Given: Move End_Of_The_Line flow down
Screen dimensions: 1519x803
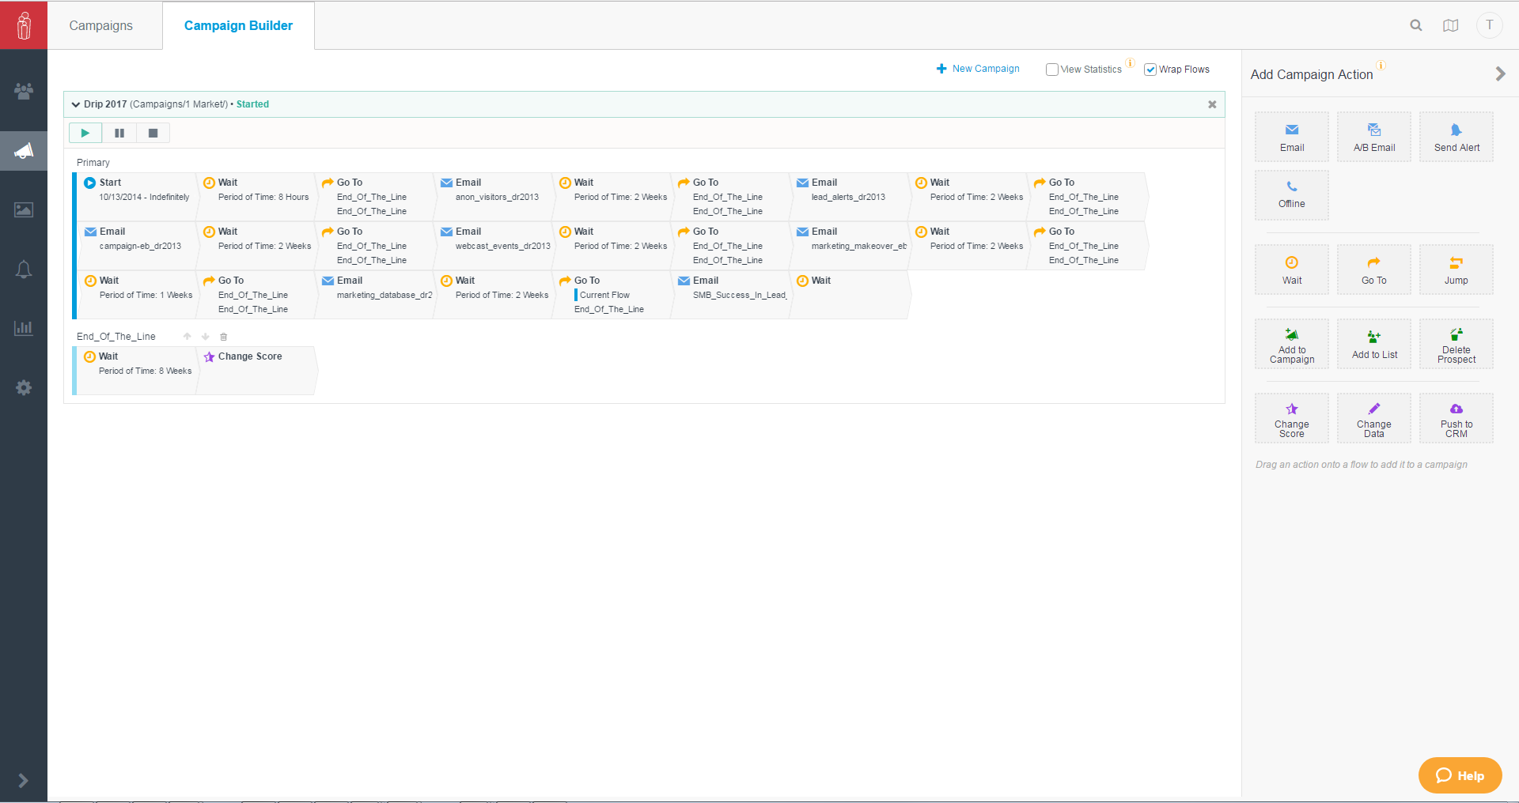Looking at the screenshot, I should coord(206,337).
